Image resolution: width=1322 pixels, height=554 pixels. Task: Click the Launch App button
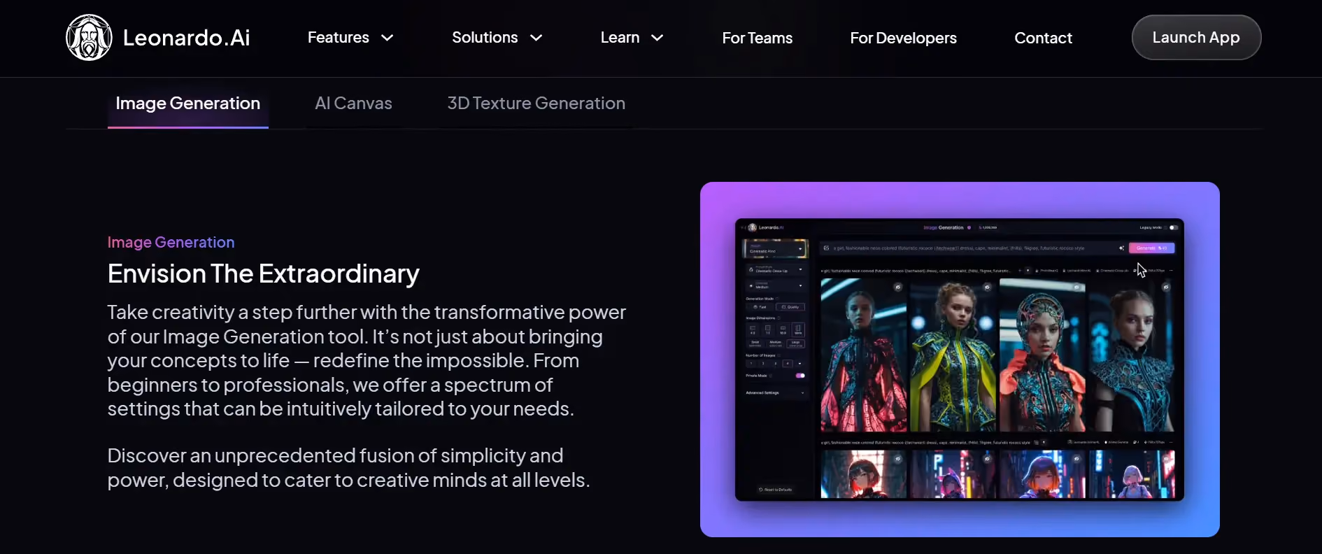1196,38
